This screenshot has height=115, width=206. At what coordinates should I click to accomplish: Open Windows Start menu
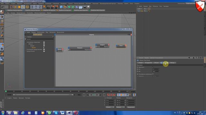point(3,113)
